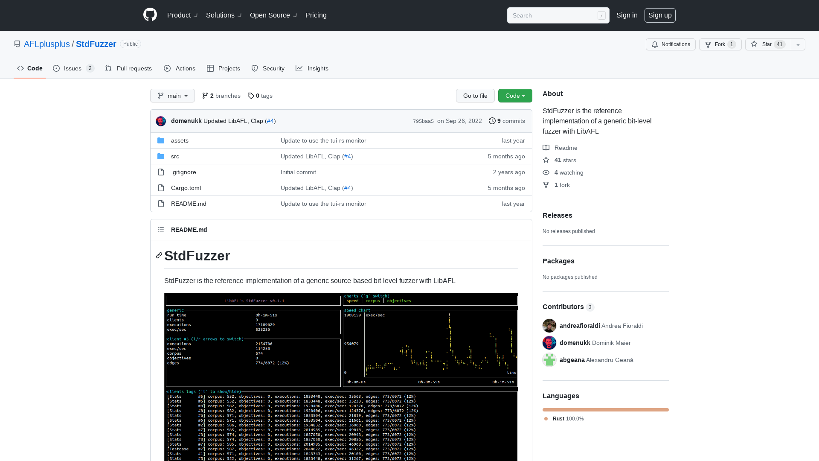
Task: Open the assets folder name link
Action: tap(180, 140)
